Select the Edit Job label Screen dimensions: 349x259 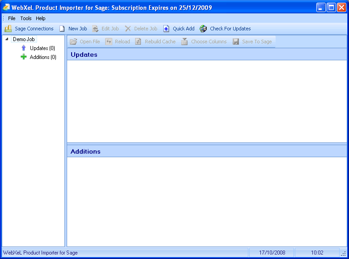click(x=110, y=29)
